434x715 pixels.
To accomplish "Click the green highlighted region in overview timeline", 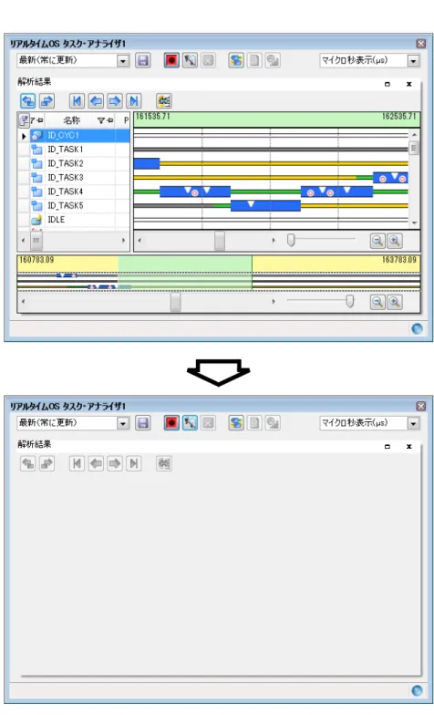I will point(184,273).
